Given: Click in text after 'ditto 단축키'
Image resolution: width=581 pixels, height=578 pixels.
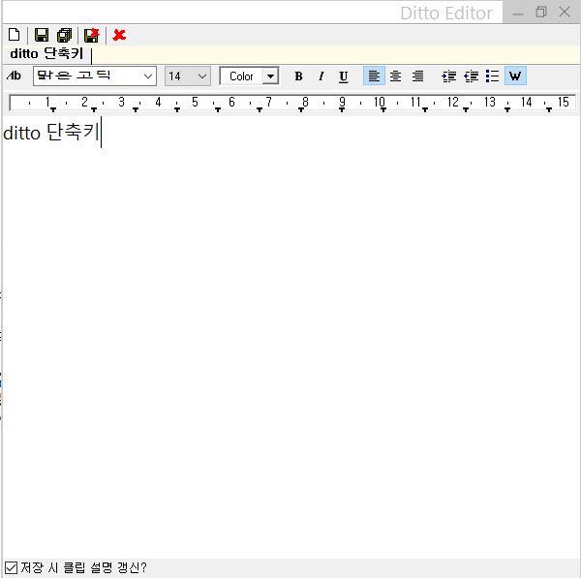Looking at the screenshot, I should tap(102, 133).
